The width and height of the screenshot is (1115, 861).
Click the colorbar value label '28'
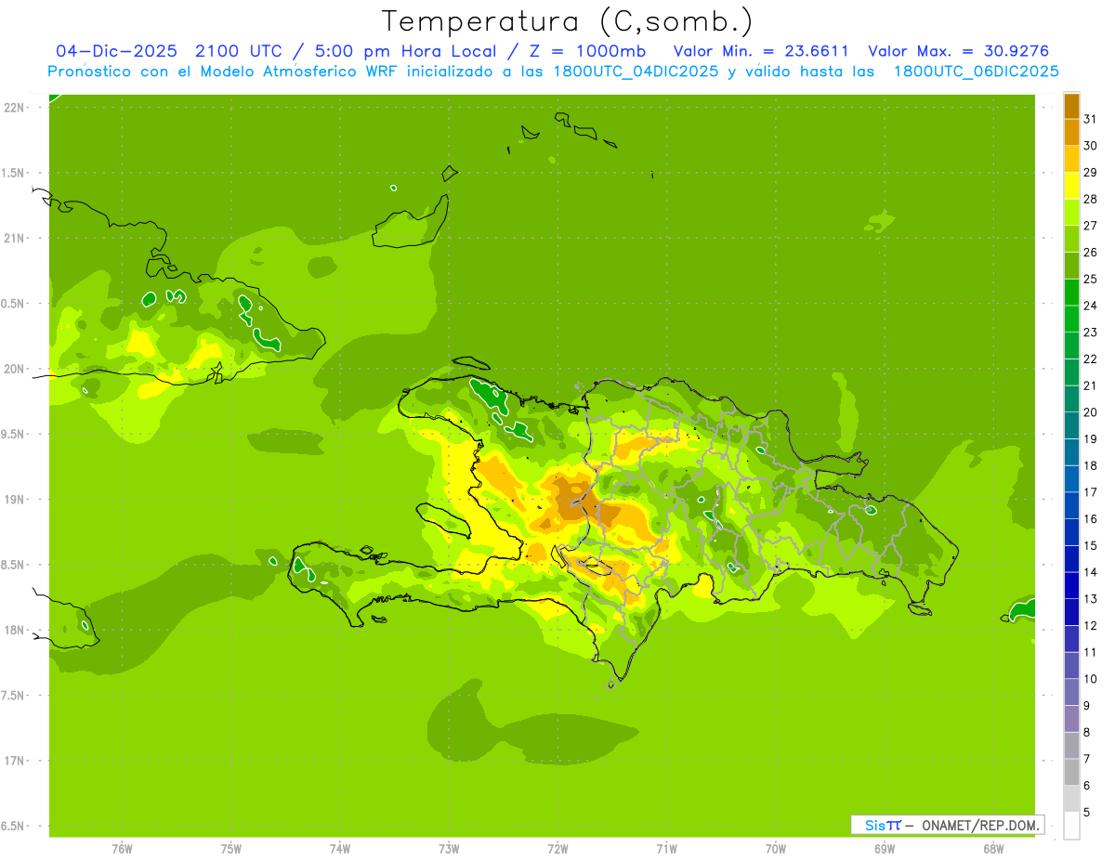pyautogui.click(x=1090, y=199)
